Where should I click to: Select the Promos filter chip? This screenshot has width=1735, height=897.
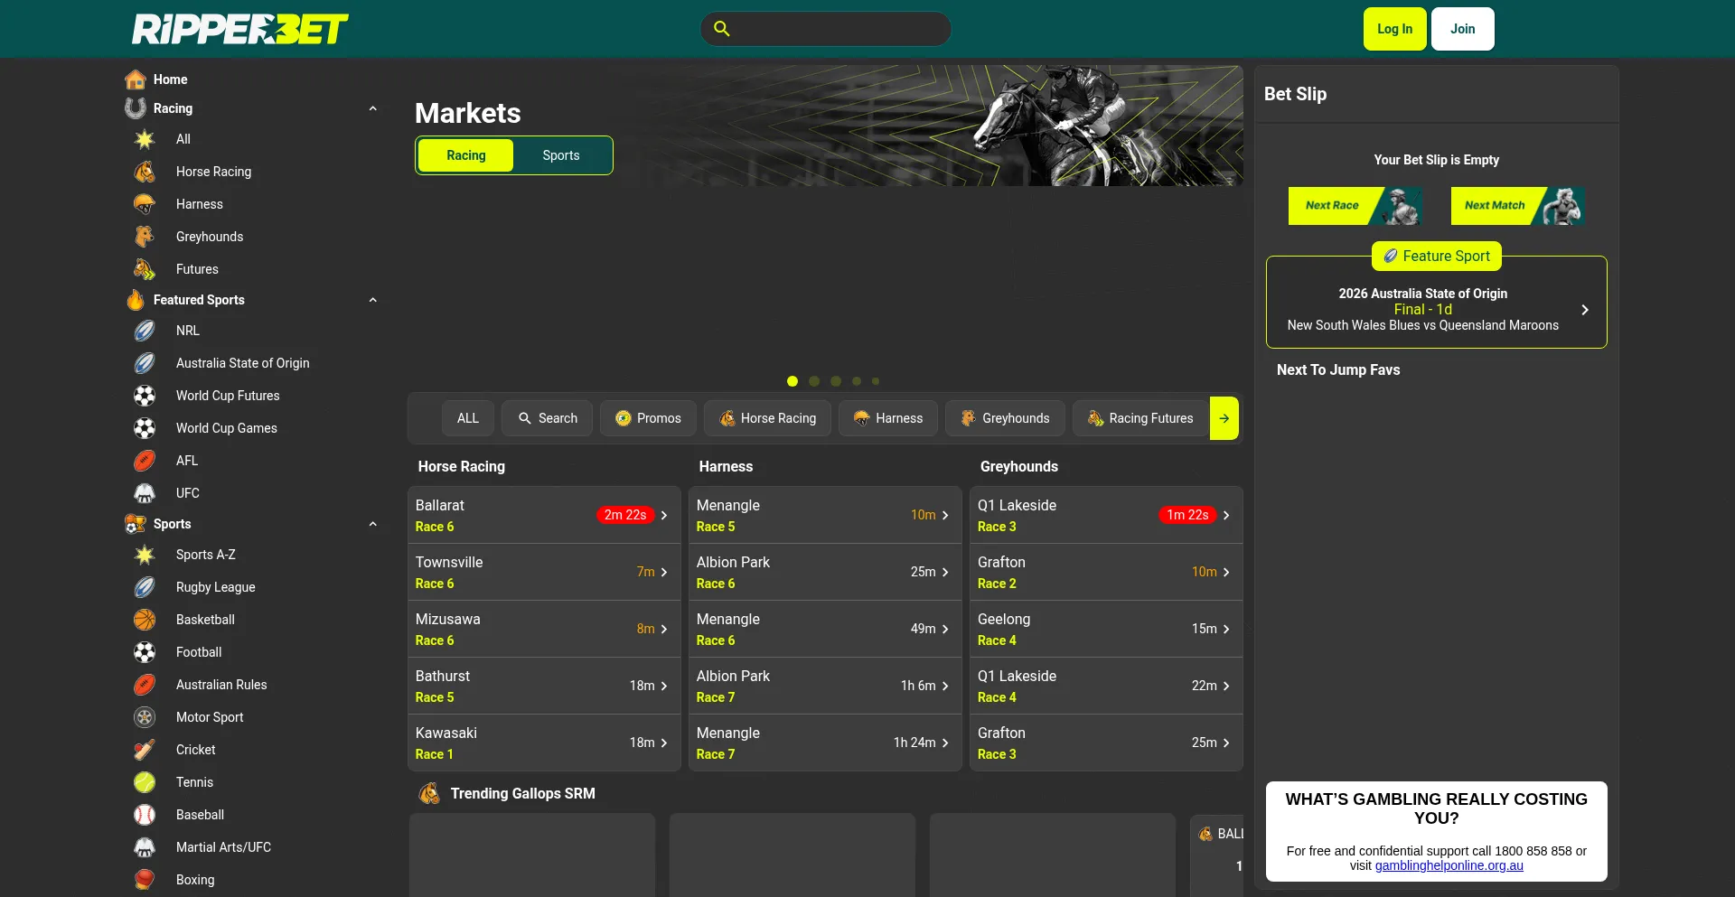pyautogui.click(x=648, y=418)
